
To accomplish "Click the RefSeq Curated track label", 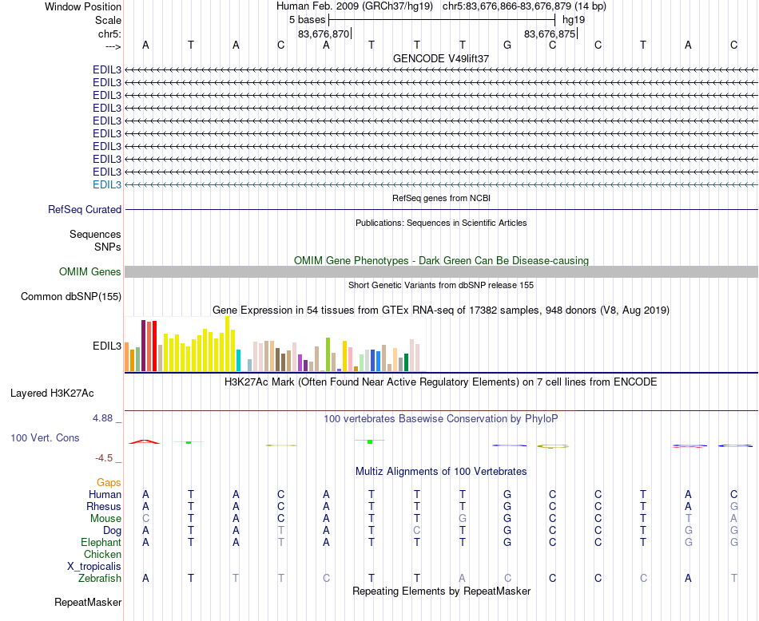I will coord(85,209).
